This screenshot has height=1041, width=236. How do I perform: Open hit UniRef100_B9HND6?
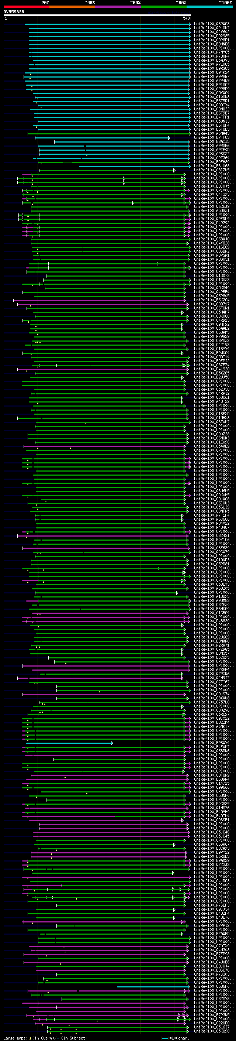click(212, 44)
